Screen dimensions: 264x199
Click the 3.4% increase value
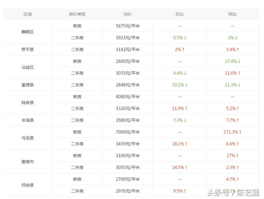232,50
